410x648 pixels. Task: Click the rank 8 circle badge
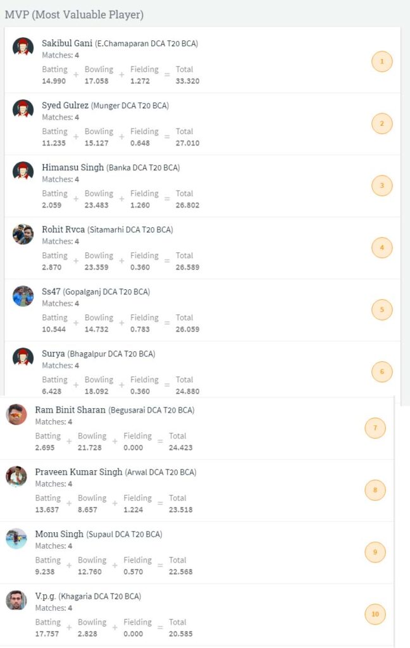(375, 490)
